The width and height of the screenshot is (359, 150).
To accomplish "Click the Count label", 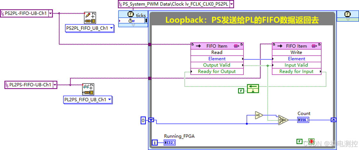I will (304, 113).
